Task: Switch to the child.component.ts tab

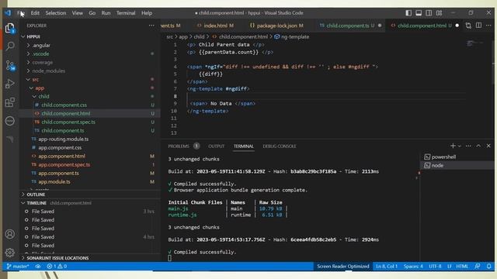Action: (x=350, y=26)
